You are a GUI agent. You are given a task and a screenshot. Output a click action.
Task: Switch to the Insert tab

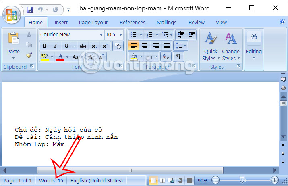click(x=61, y=23)
